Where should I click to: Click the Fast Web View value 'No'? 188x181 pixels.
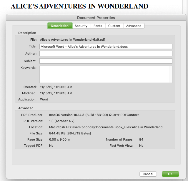[141, 146]
